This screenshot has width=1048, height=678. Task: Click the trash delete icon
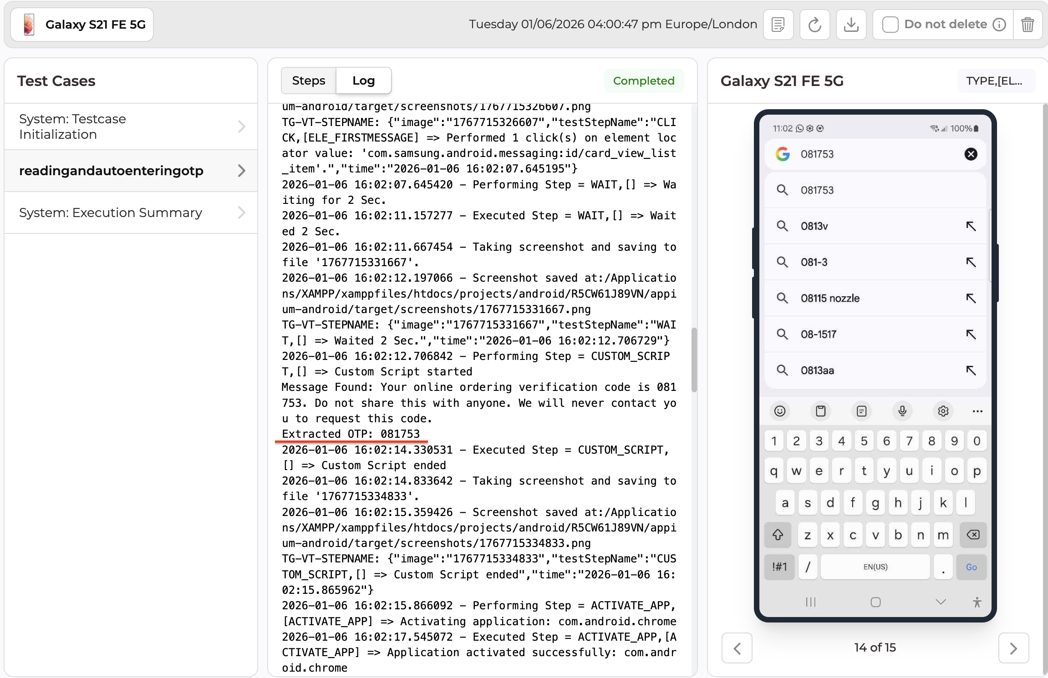click(1027, 25)
